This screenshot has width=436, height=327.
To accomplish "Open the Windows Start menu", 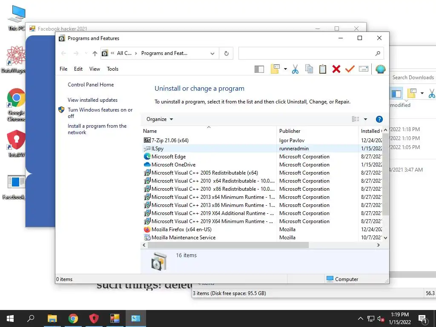I will tap(10, 318).
